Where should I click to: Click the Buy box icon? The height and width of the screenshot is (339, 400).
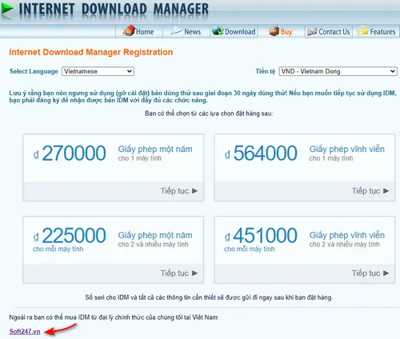[274, 31]
